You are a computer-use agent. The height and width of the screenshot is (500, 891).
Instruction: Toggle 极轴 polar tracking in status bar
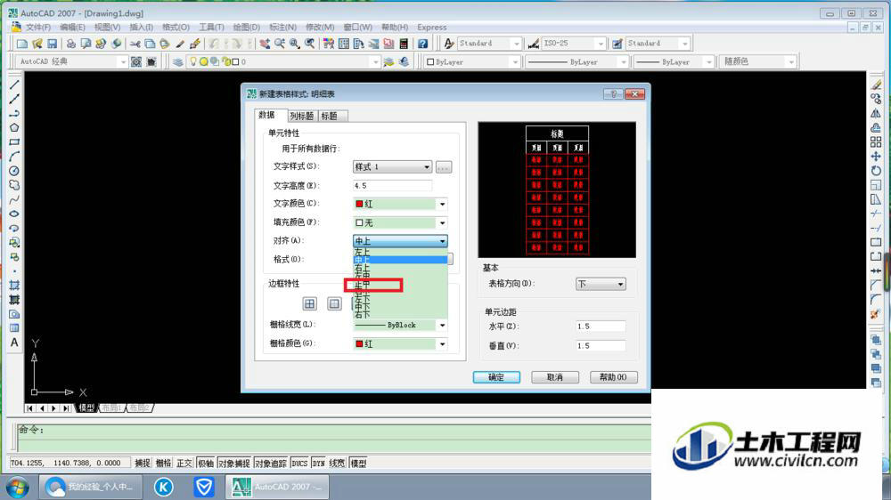[x=205, y=464]
